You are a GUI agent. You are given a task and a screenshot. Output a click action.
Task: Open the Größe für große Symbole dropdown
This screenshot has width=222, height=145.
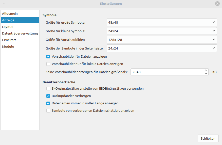(x=162, y=22)
